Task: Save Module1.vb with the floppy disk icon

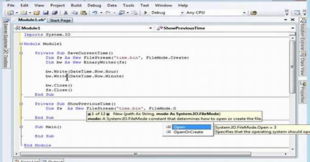Action: click(x=46, y=13)
